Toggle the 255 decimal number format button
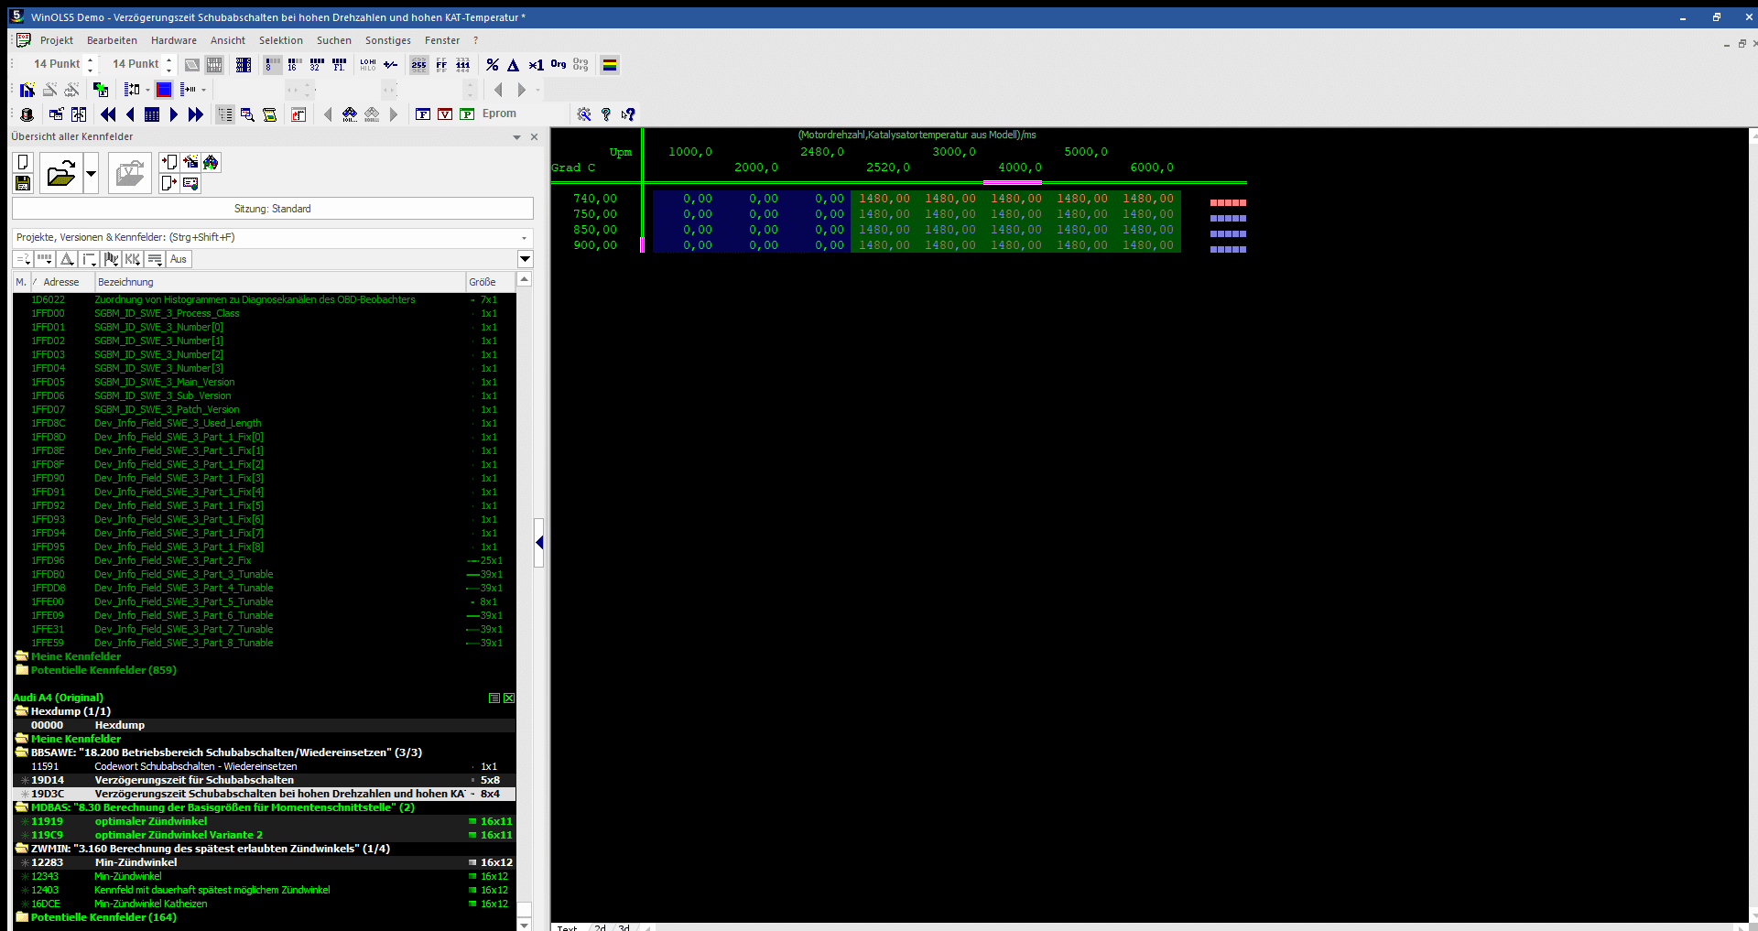This screenshot has width=1758, height=931. click(418, 65)
